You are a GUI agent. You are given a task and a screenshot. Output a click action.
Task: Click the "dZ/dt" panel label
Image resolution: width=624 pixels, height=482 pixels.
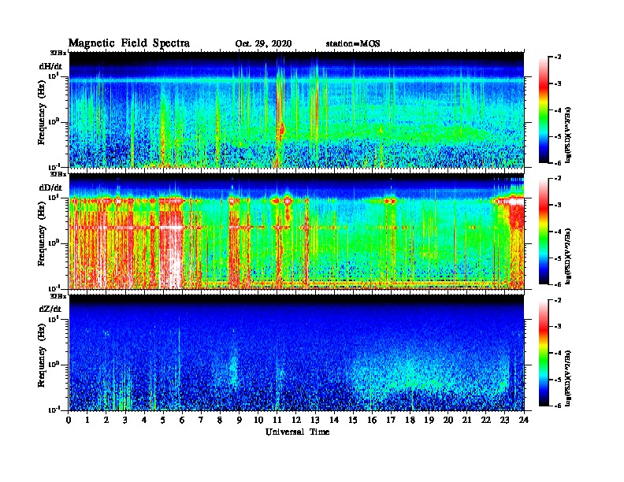tap(50, 309)
